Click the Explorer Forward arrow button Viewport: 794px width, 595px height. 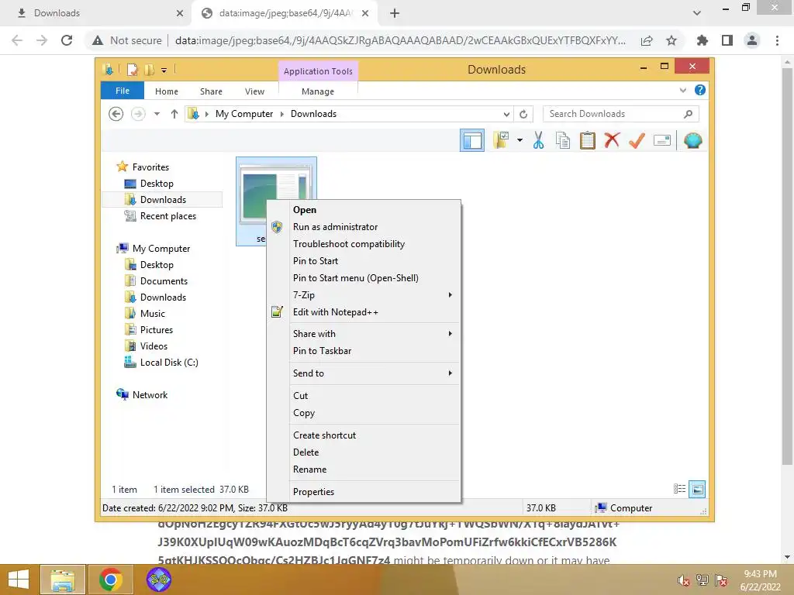(138, 114)
